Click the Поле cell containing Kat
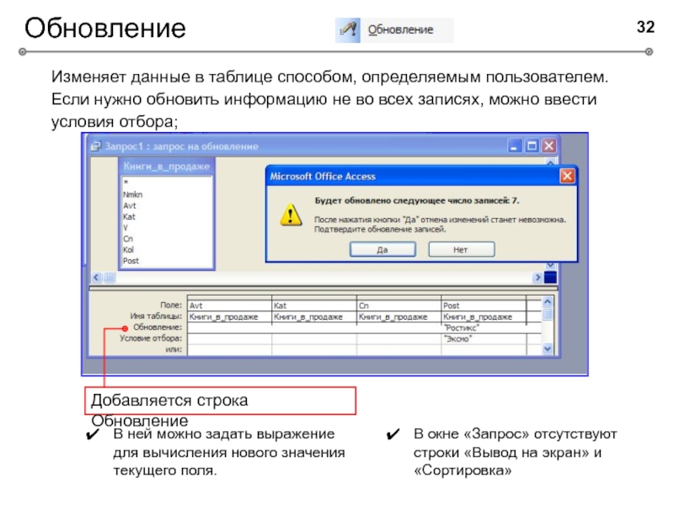This screenshot has width=674, height=505. [x=313, y=306]
